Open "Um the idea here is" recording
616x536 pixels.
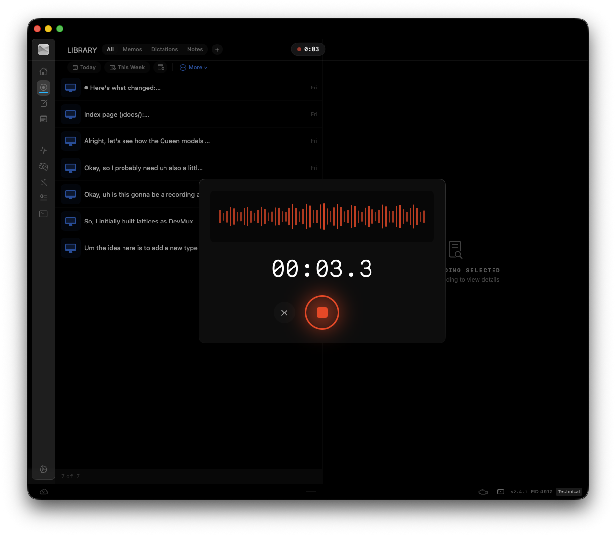click(127, 248)
